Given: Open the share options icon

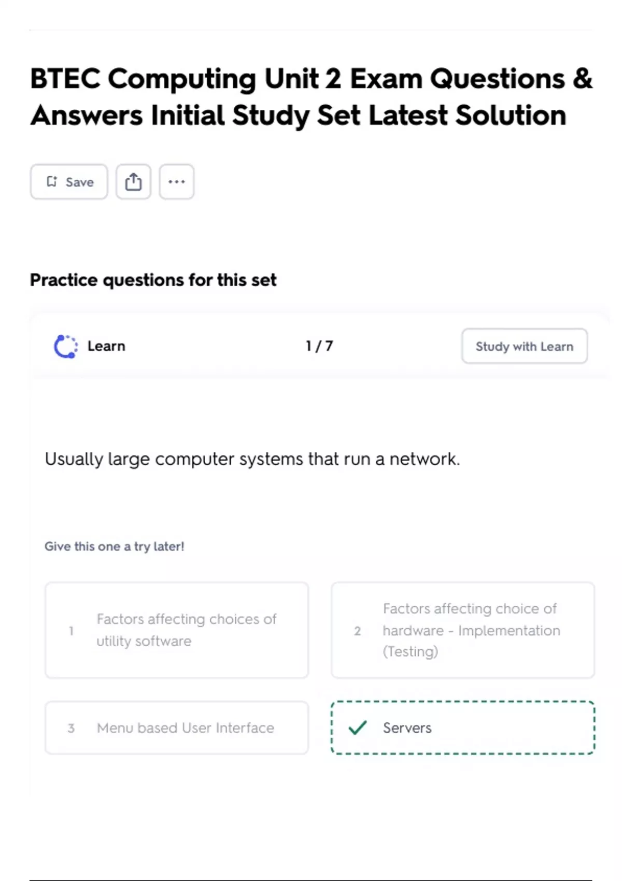Looking at the screenshot, I should pos(133,181).
